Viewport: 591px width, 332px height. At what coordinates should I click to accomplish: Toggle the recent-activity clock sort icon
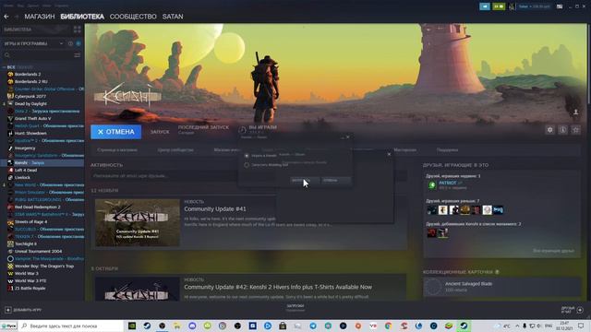pos(70,43)
